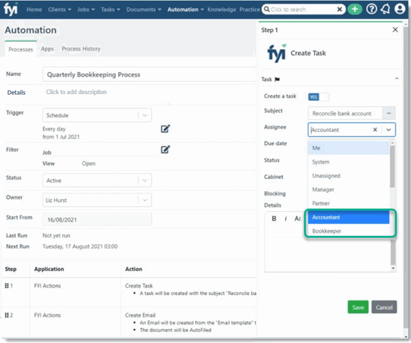This screenshot has height=343, width=411.
Task: Select Unassigned in the assignee list
Action: [x=349, y=176]
